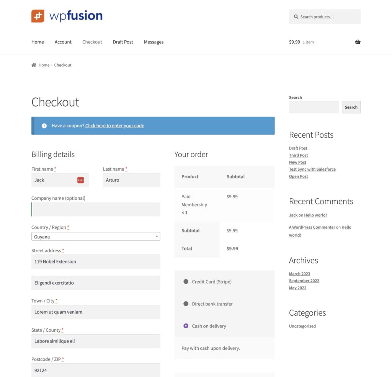Open the Draft Post link under Recent Posts
The width and height of the screenshot is (392, 377).
[298, 148]
